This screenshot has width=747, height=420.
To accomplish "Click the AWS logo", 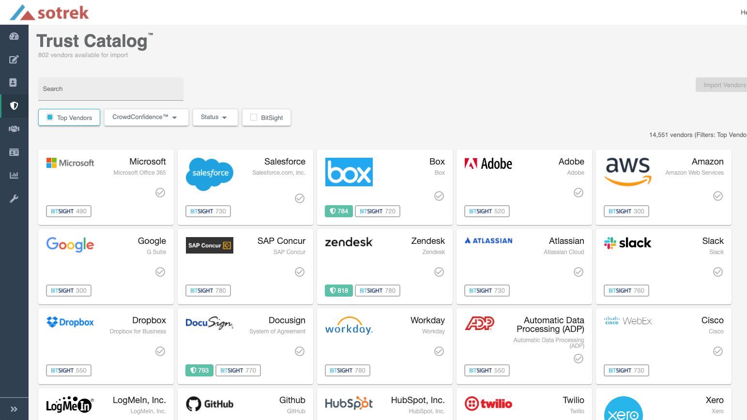I will (628, 172).
